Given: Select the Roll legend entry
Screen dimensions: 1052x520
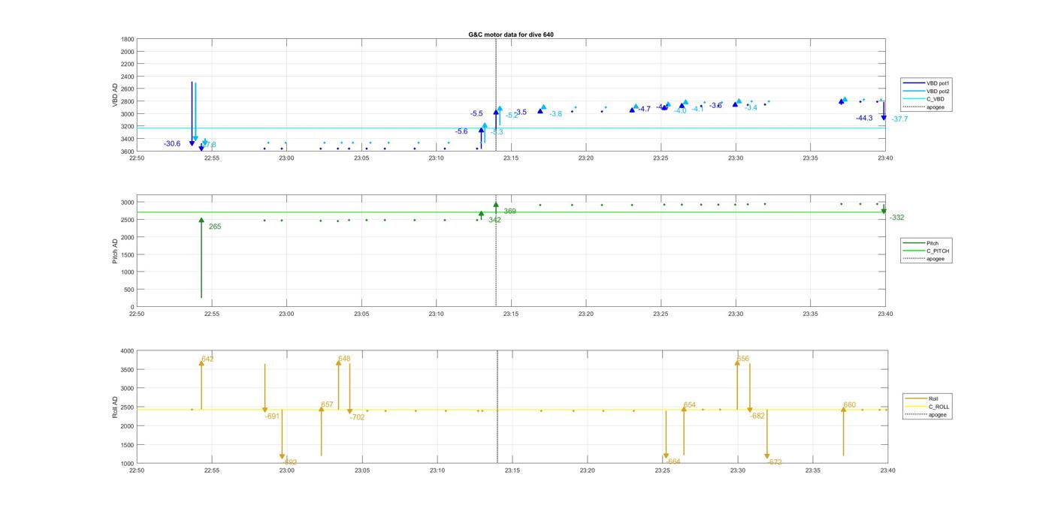Looking at the screenshot, I should pyautogui.click(x=923, y=398).
